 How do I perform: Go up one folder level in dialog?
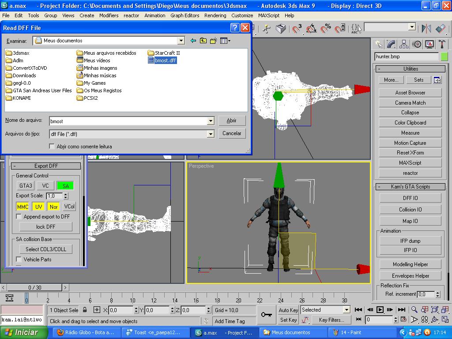[x=203, y=41]
